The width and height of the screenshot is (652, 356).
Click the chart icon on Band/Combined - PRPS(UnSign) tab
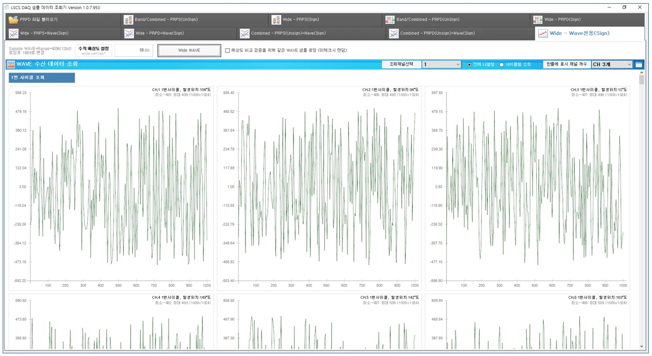[129, 20]
